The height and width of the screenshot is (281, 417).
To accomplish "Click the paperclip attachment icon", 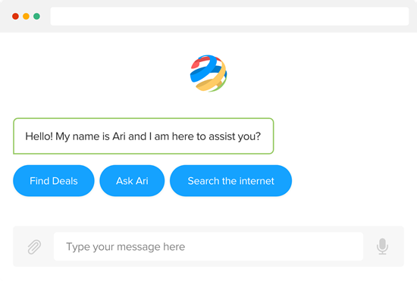I will pos(34,247).
